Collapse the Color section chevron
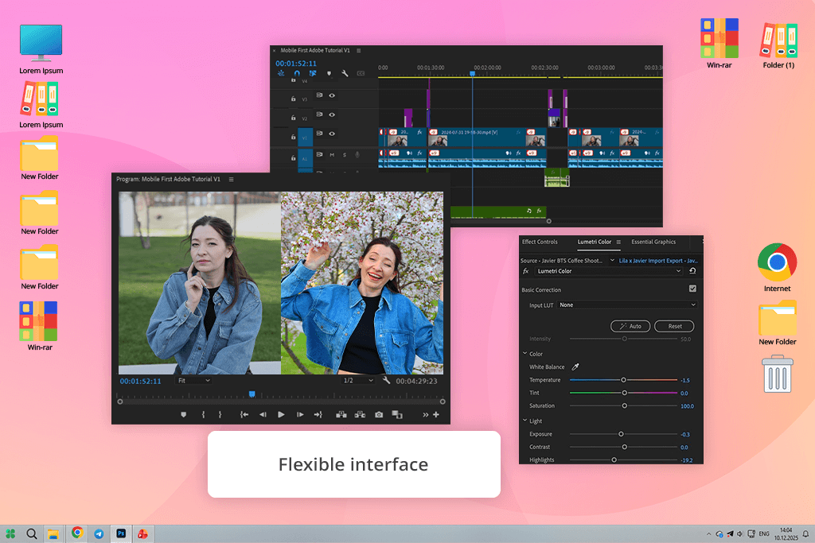This screenshot has height=543, width=815. point(525,354)
